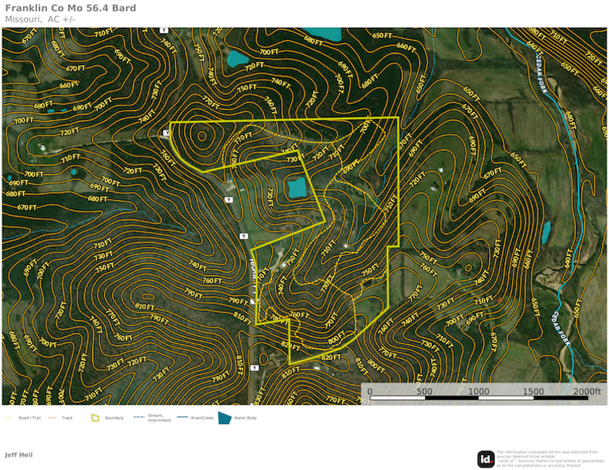Image resolution: width=609 pixels, height=470 pixels.
Task: Click the Water Body legend text label
Action: pos(246,417)
